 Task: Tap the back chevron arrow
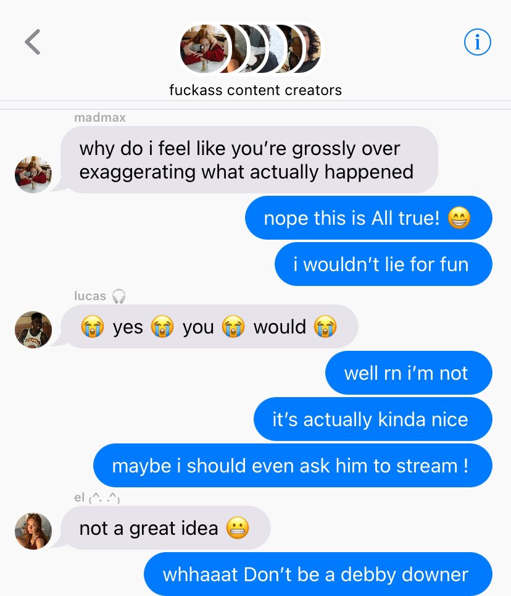[33, 42]
